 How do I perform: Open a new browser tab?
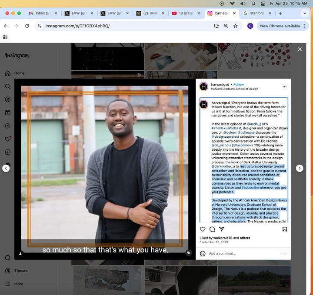[280, 13]
